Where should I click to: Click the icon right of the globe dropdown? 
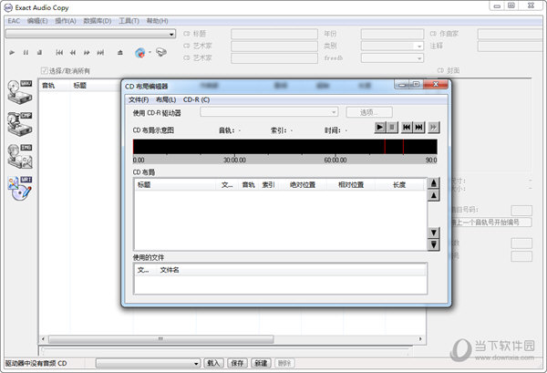pyautogui.click(x=161, y=52)
